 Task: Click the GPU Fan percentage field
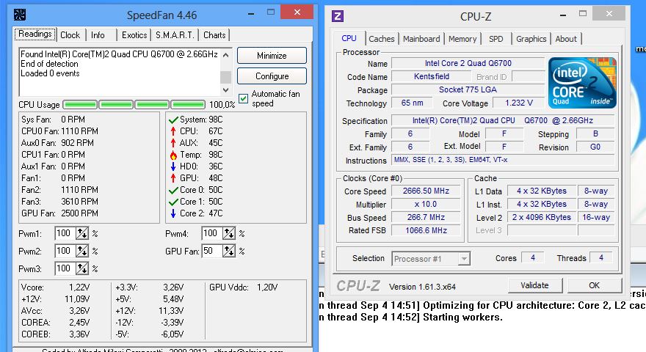point(211,251)
